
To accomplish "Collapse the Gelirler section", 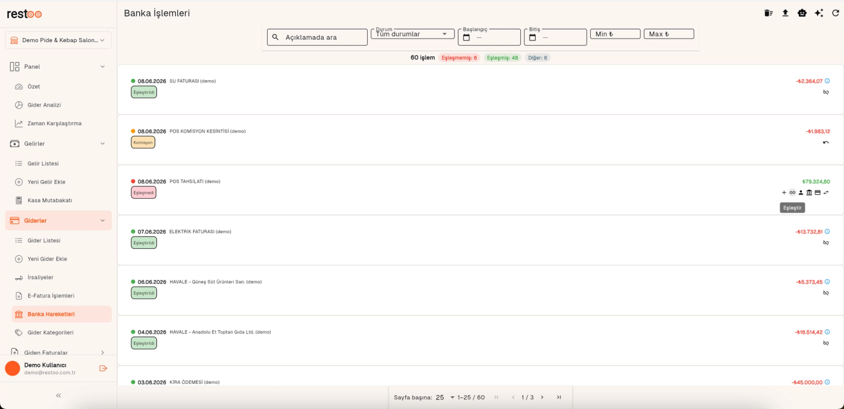I will tap(102, 143).
